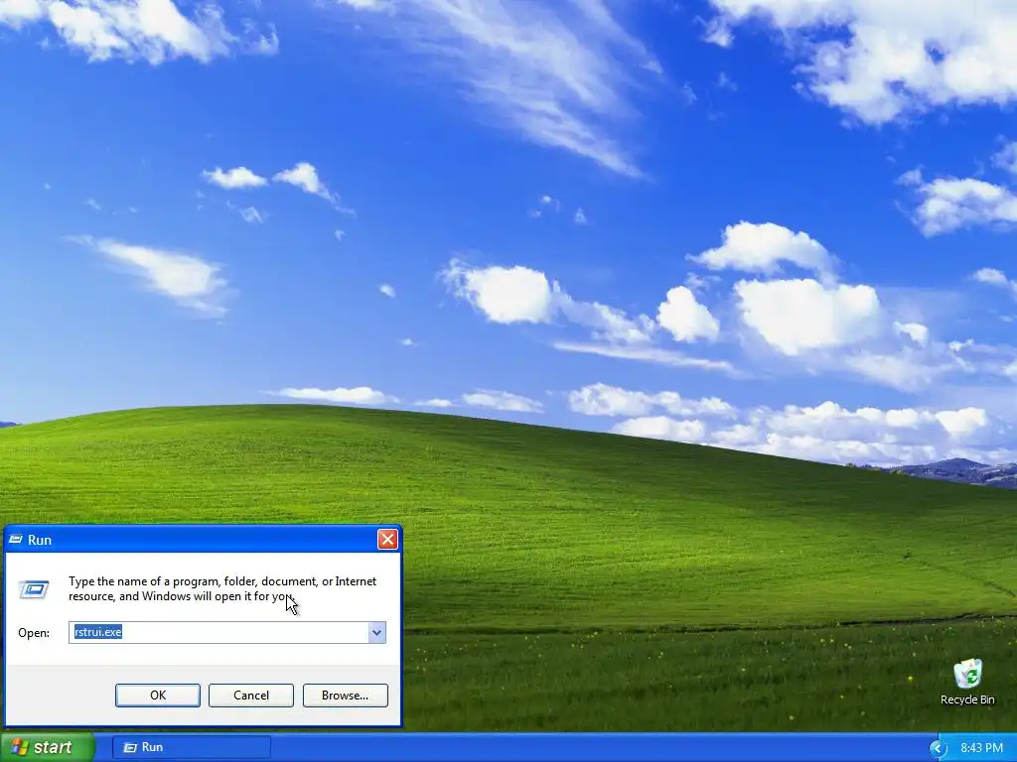The width and height of the screenshot is (1017, 762).
Task: Click the 8:43 PM taskbar clock
Action: pyautogui.click(x=981, y=748)
